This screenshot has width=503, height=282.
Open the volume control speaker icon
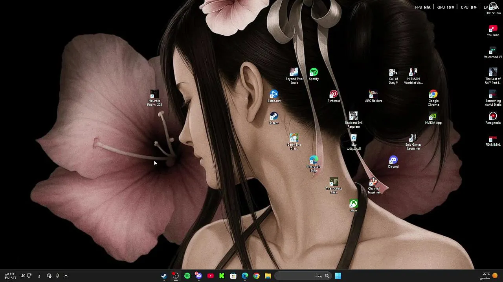coord(23,276)
